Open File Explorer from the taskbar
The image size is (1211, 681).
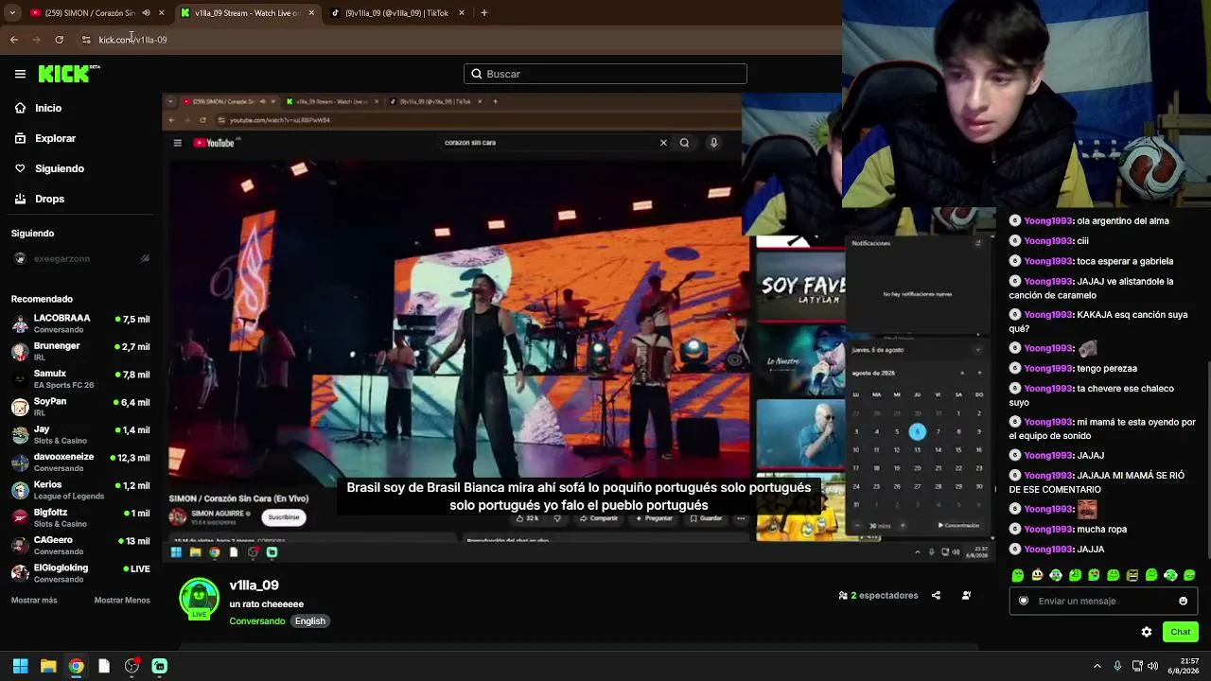coord(48,666)
